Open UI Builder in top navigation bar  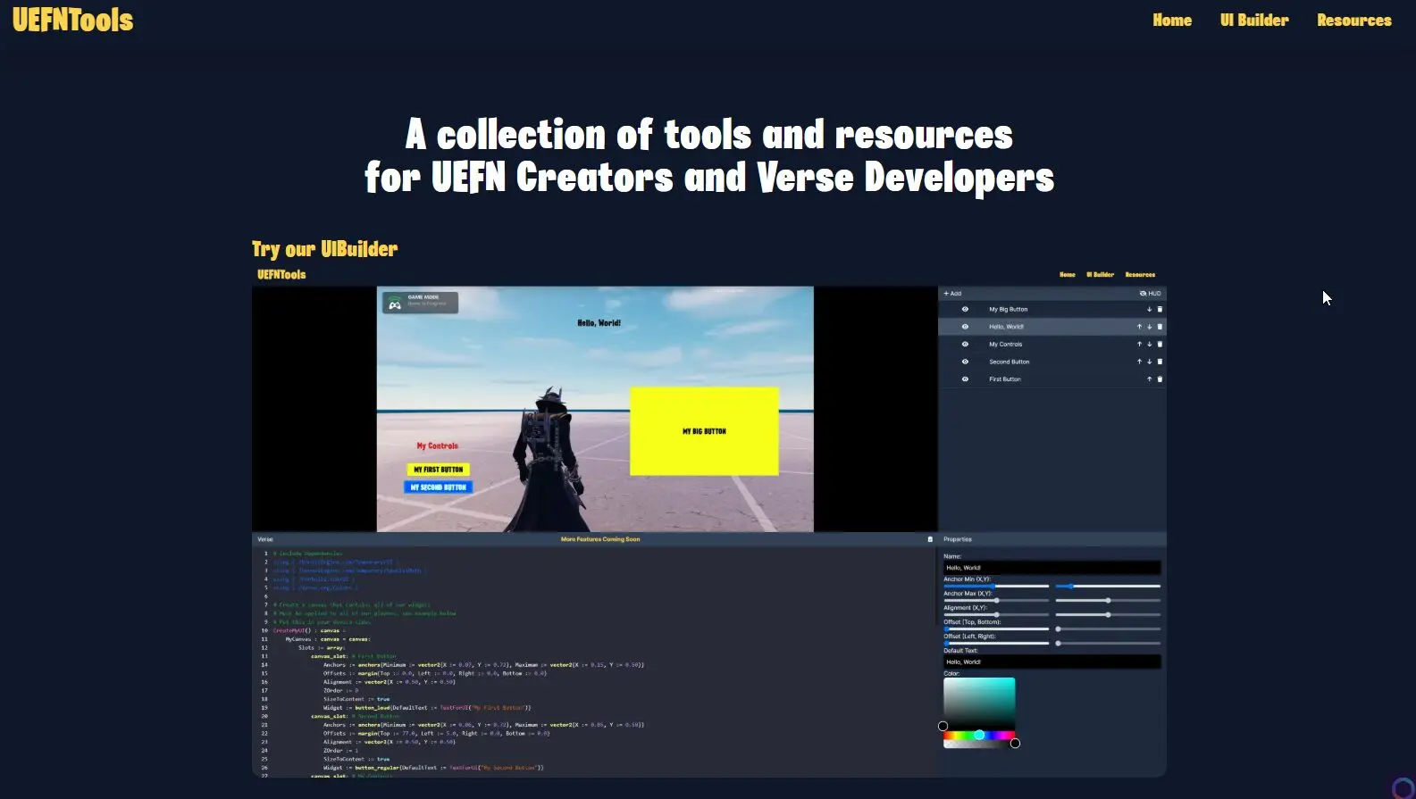(x=1254, y=21)
